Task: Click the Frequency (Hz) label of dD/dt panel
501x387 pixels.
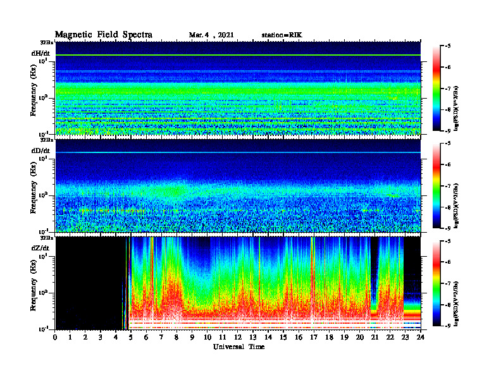Action: [34, 188]
